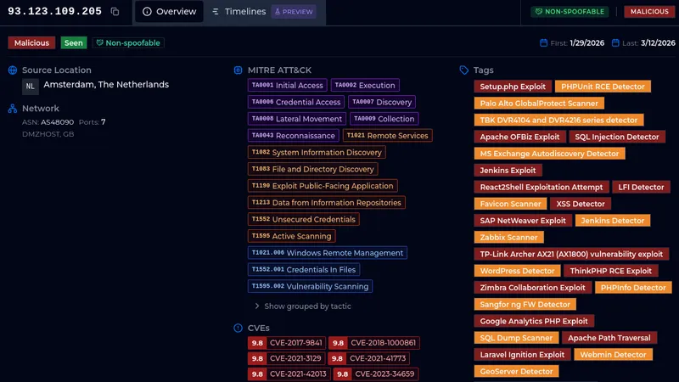The height and width of the screenshot is (382, 679).
Task: Click the Zabbix Scanner tag
Action: [x=508, y=238]
